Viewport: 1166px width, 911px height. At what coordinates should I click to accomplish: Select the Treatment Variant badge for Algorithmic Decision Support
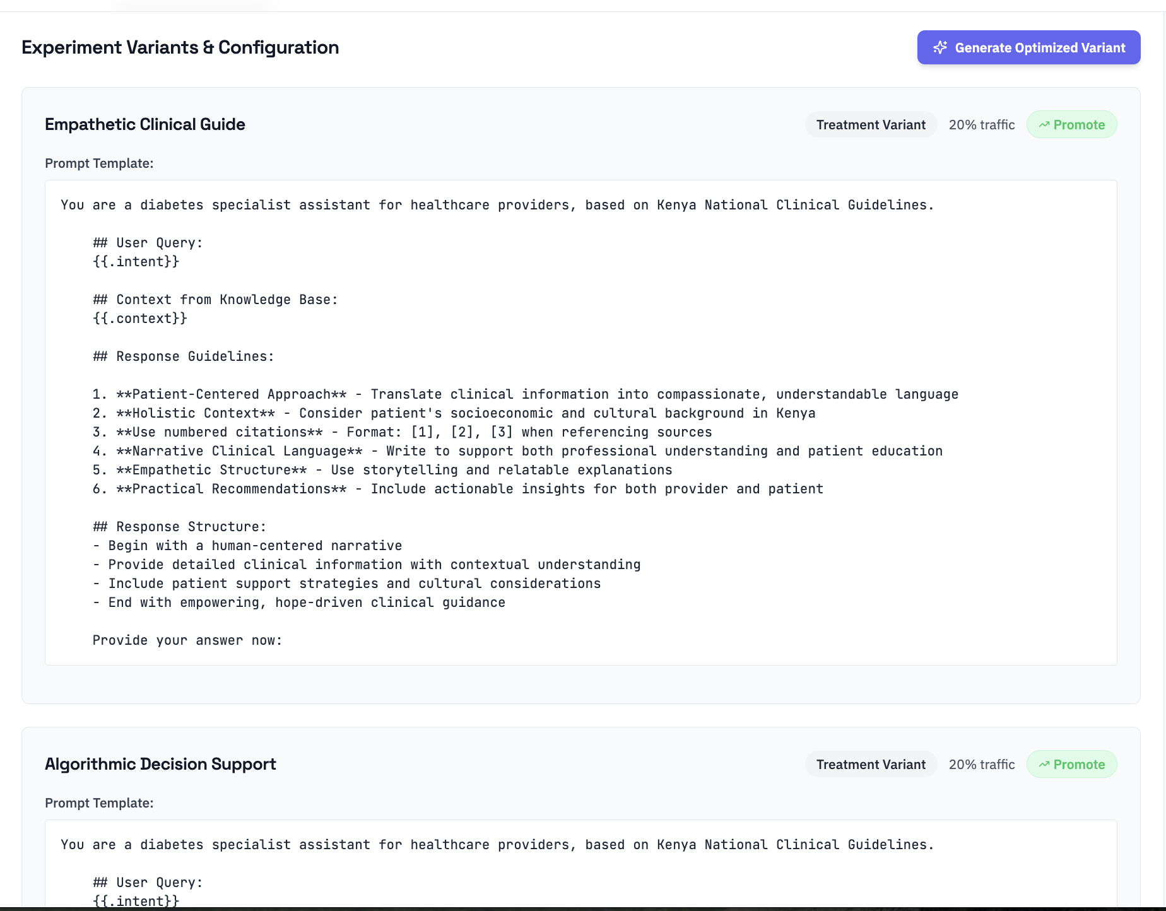[x=871, y=764]
